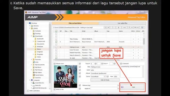
Task: Toggle the Track # checkbox
Action: click(80, 63)
